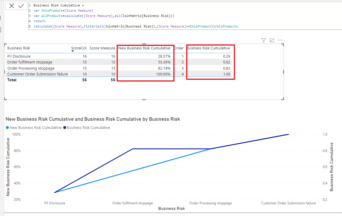Commit the formula with checkmark icon

[21, 6]
